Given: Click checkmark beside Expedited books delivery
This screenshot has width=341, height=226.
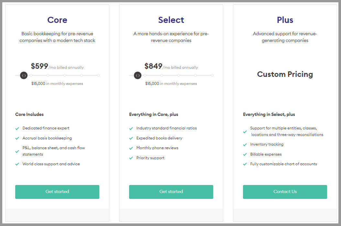Looking at the screenshot, I should [x=131, y=138].
